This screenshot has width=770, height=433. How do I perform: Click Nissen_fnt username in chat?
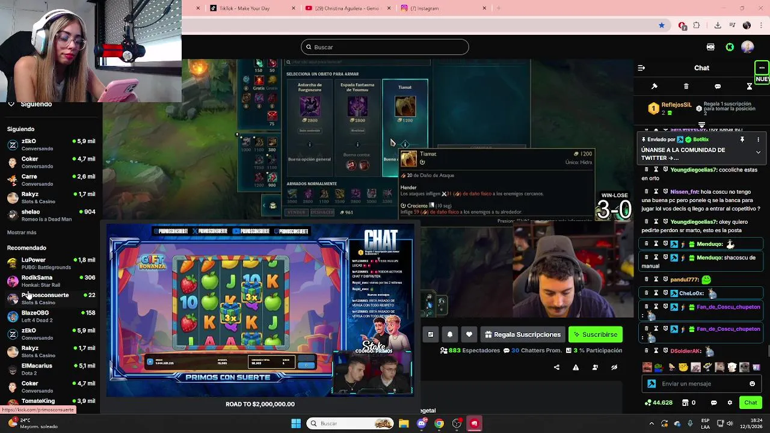coord(684,192)
